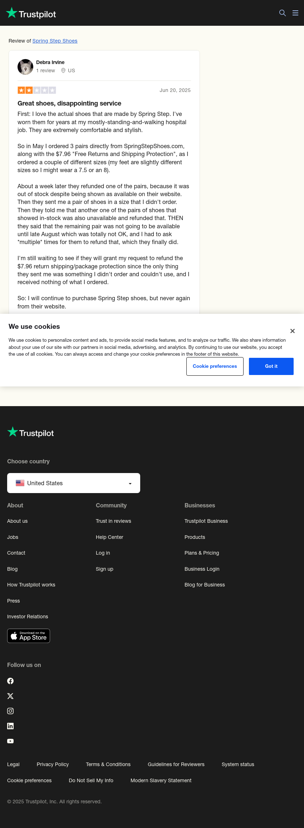304x828 pixels.
Task: Expand the United States country dropdown
Action: click(74, 483)
